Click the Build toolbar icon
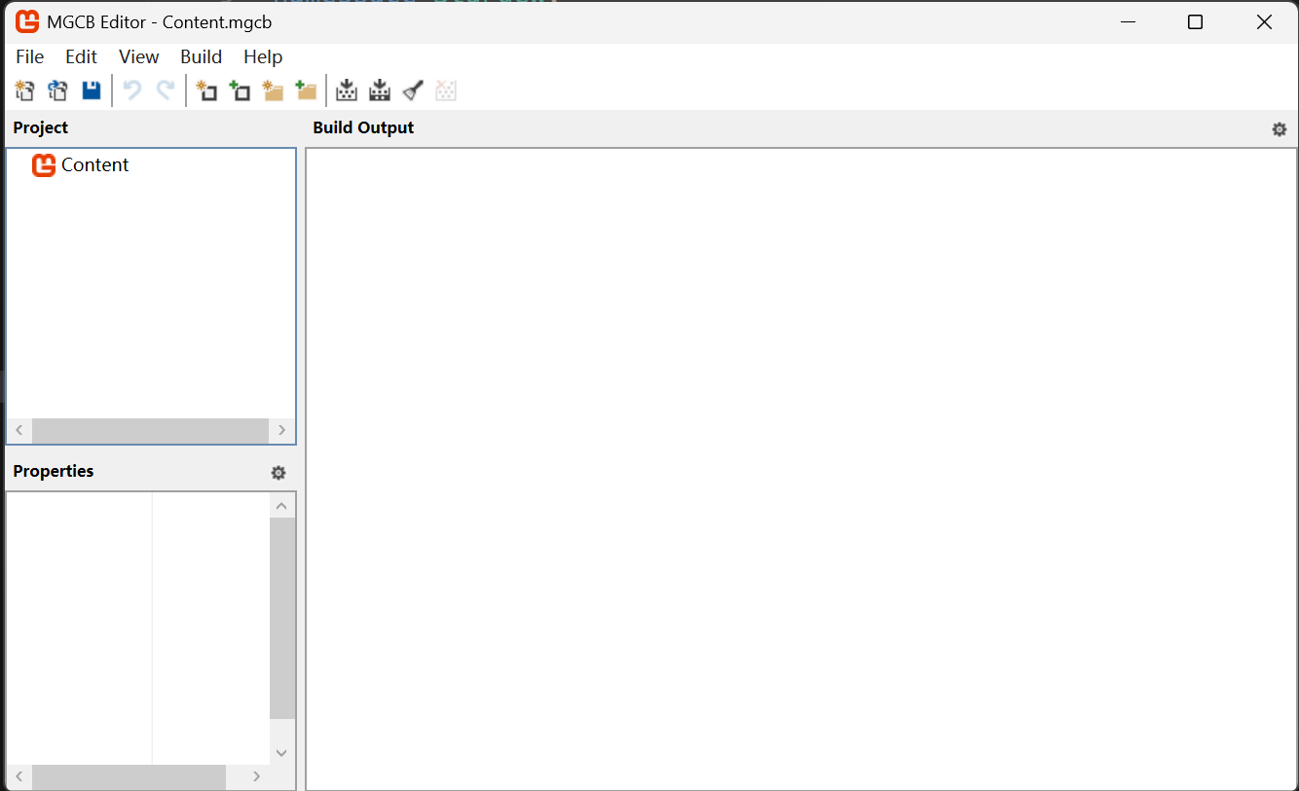This screenshot has width=1299, height=791. (347, 90)
